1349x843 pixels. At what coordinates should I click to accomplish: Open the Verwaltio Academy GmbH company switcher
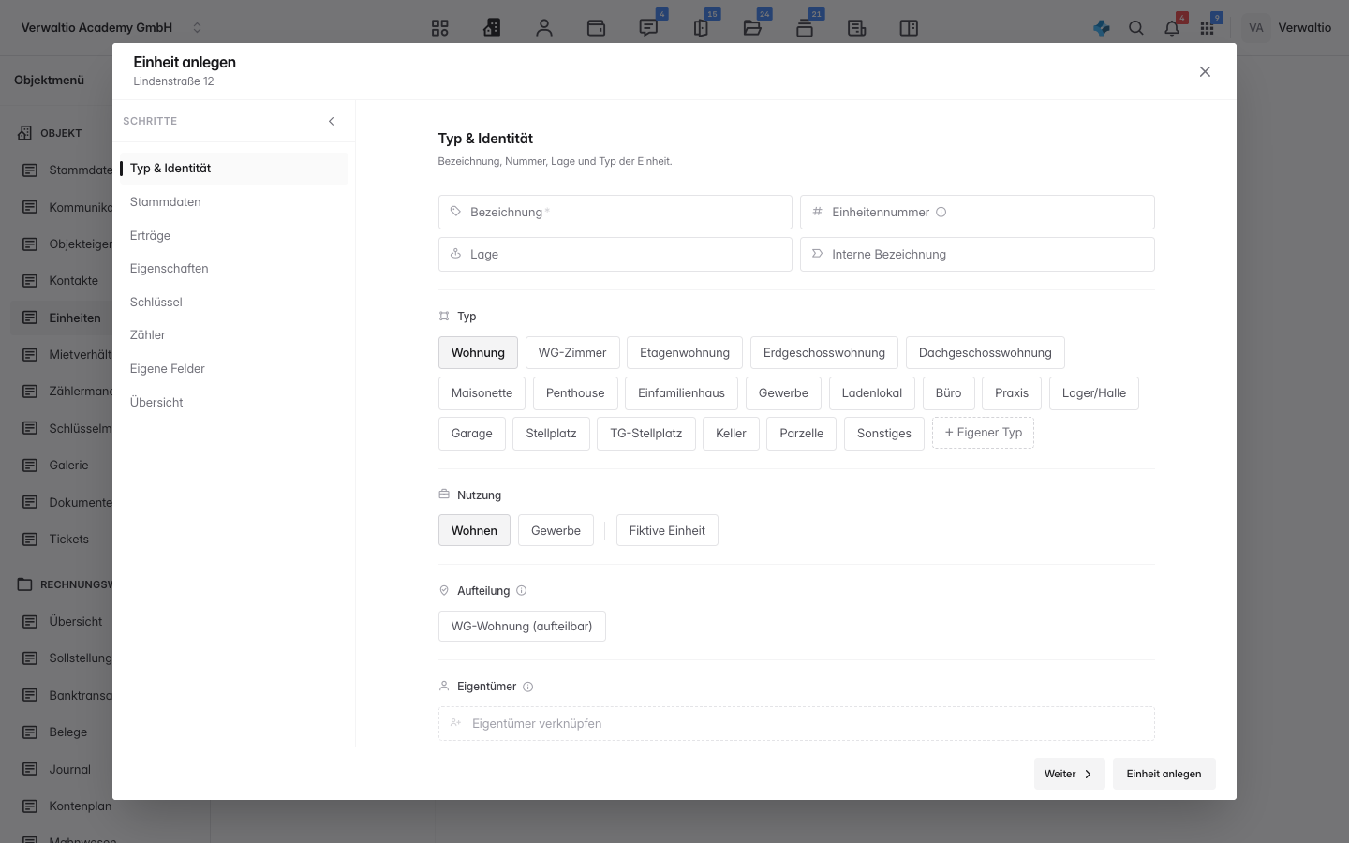111,28
